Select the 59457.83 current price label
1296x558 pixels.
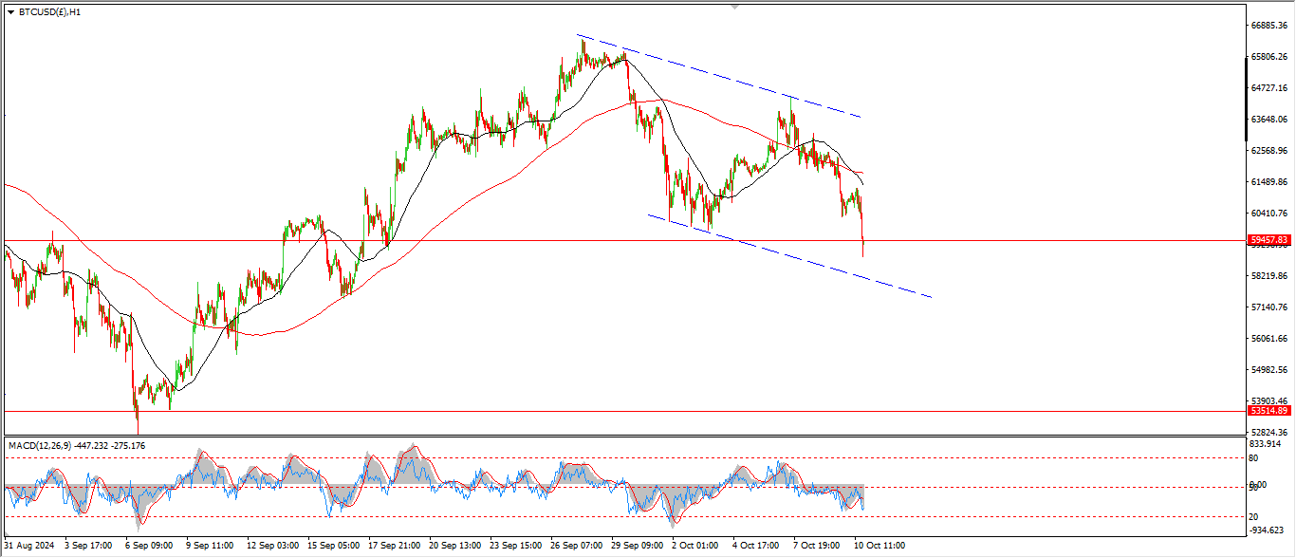1268,241
